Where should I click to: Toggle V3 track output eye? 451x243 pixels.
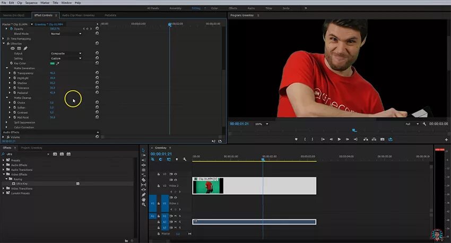pos(176,174)
